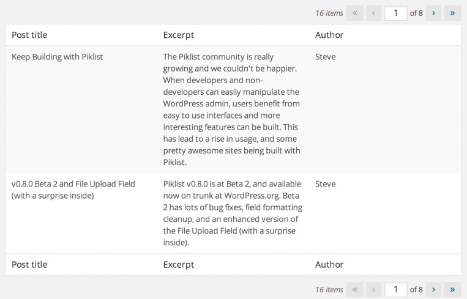Go to previous page using top pagination
This screenshot has height=299, width=467.
pos(373,13)
